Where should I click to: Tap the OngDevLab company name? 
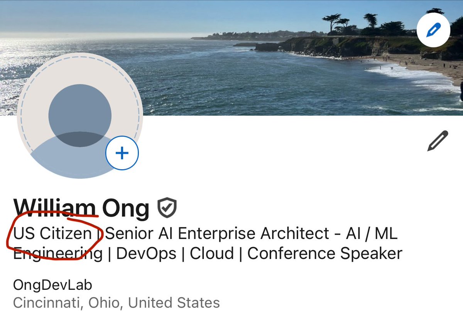point(52,285)
